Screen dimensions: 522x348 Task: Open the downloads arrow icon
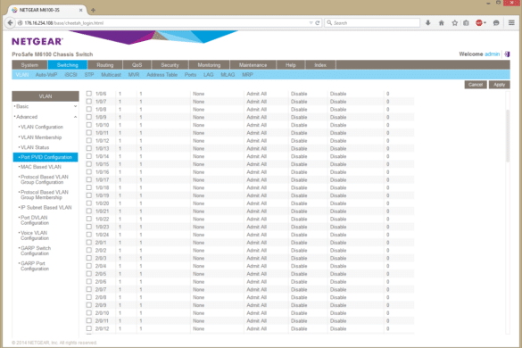click(x=428, y=22)
